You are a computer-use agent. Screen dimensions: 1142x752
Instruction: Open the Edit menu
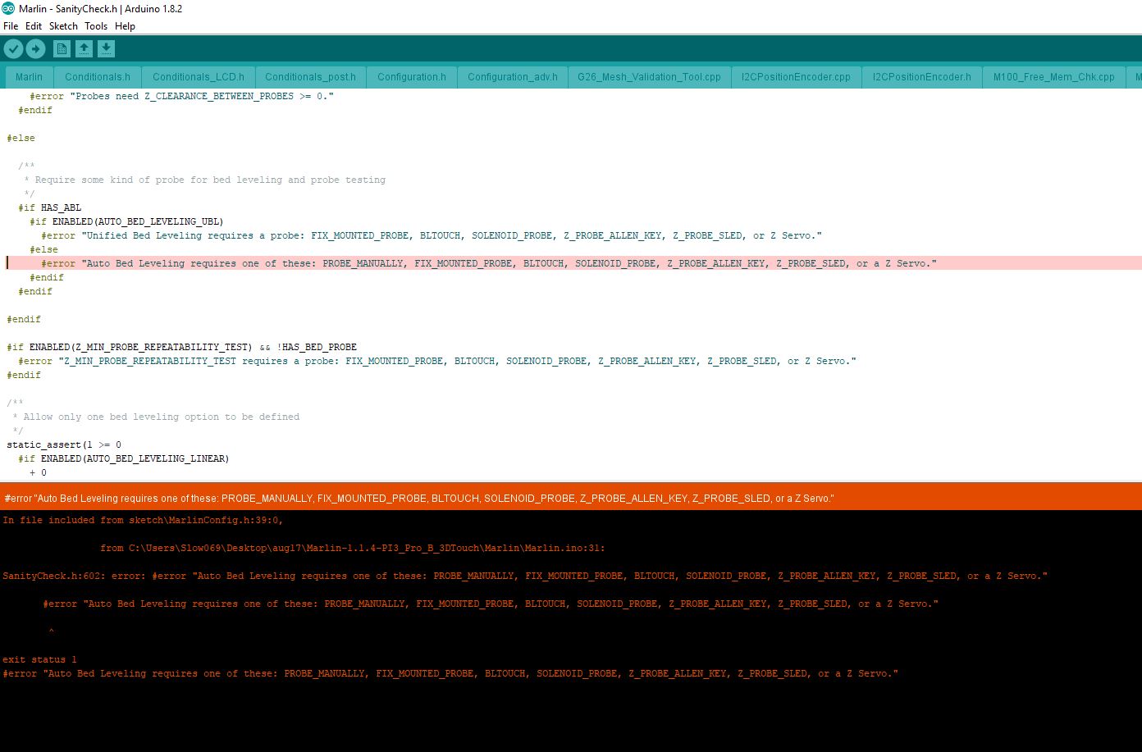click(34, 26)
